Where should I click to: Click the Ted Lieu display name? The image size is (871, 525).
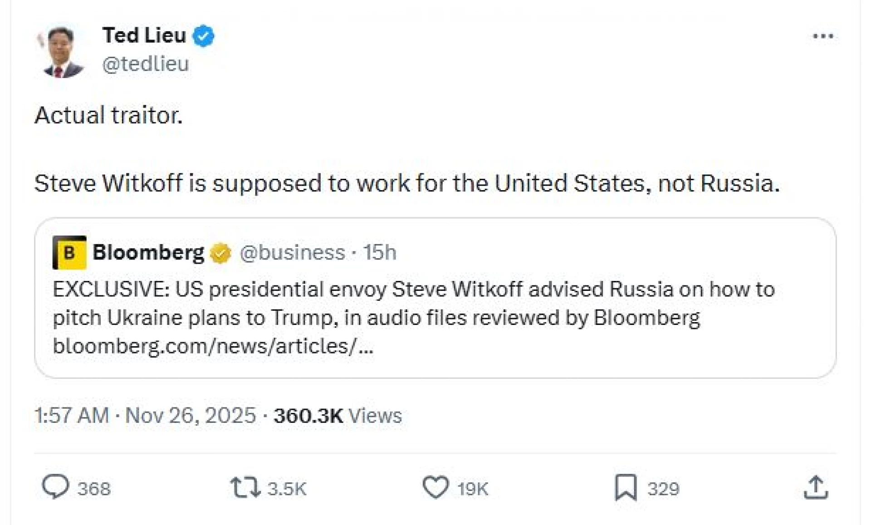144,35
